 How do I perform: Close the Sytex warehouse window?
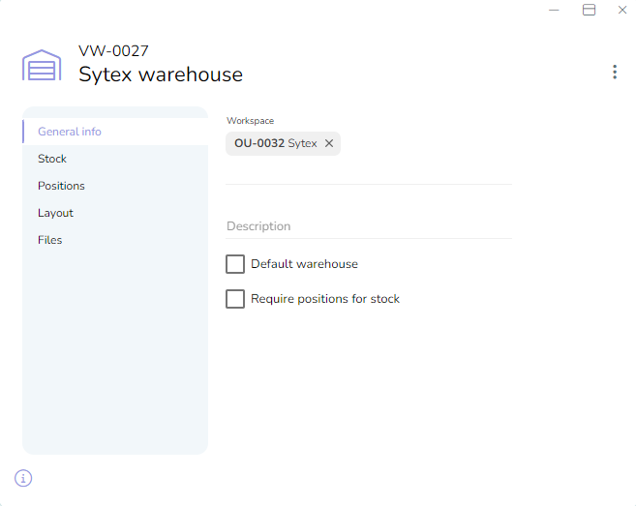click(622, 10)
